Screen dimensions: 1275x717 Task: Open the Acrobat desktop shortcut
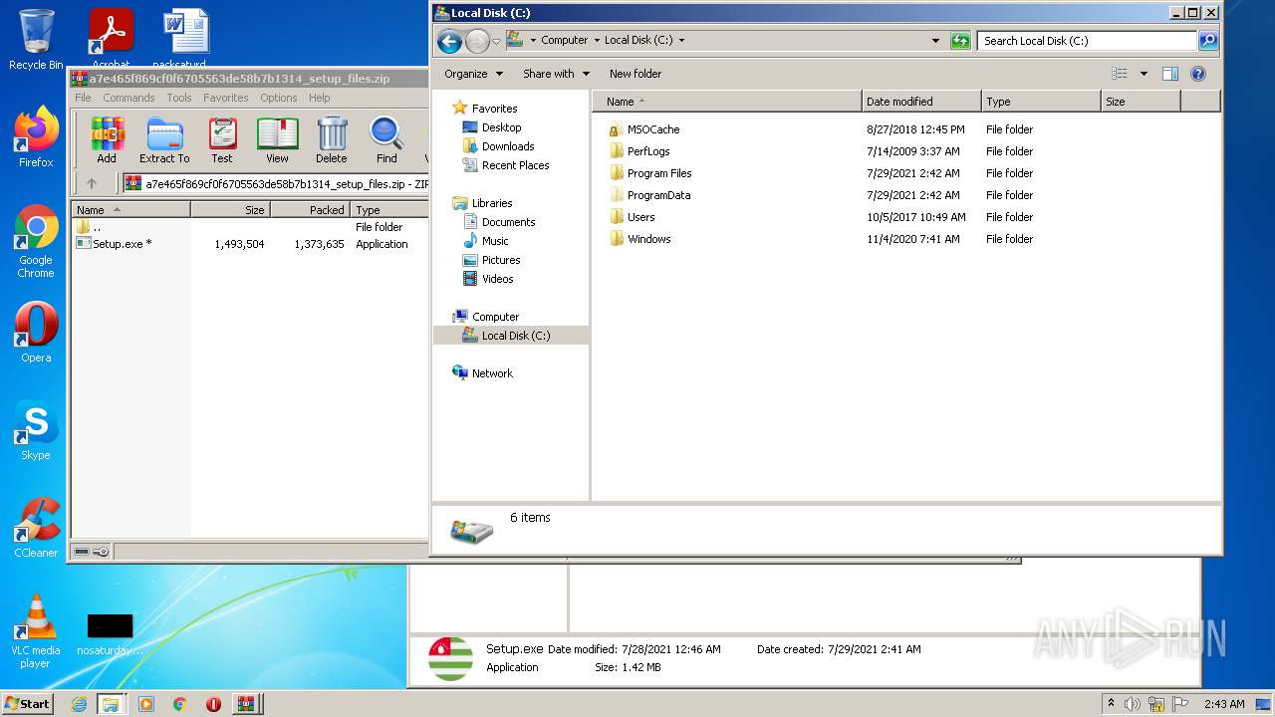[x=111, y=38]
